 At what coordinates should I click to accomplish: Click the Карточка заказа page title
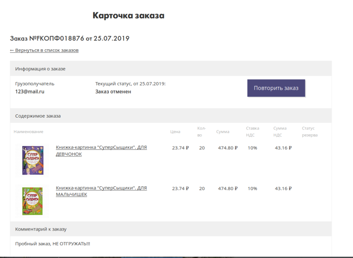click(x=128, y=16)
